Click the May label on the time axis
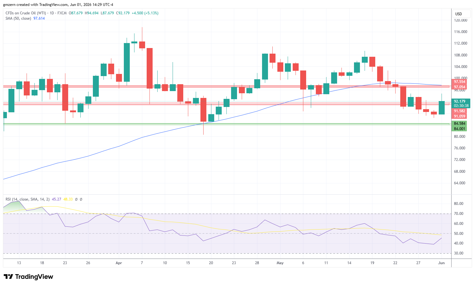The image size is (475, 286). click(280, 263)
